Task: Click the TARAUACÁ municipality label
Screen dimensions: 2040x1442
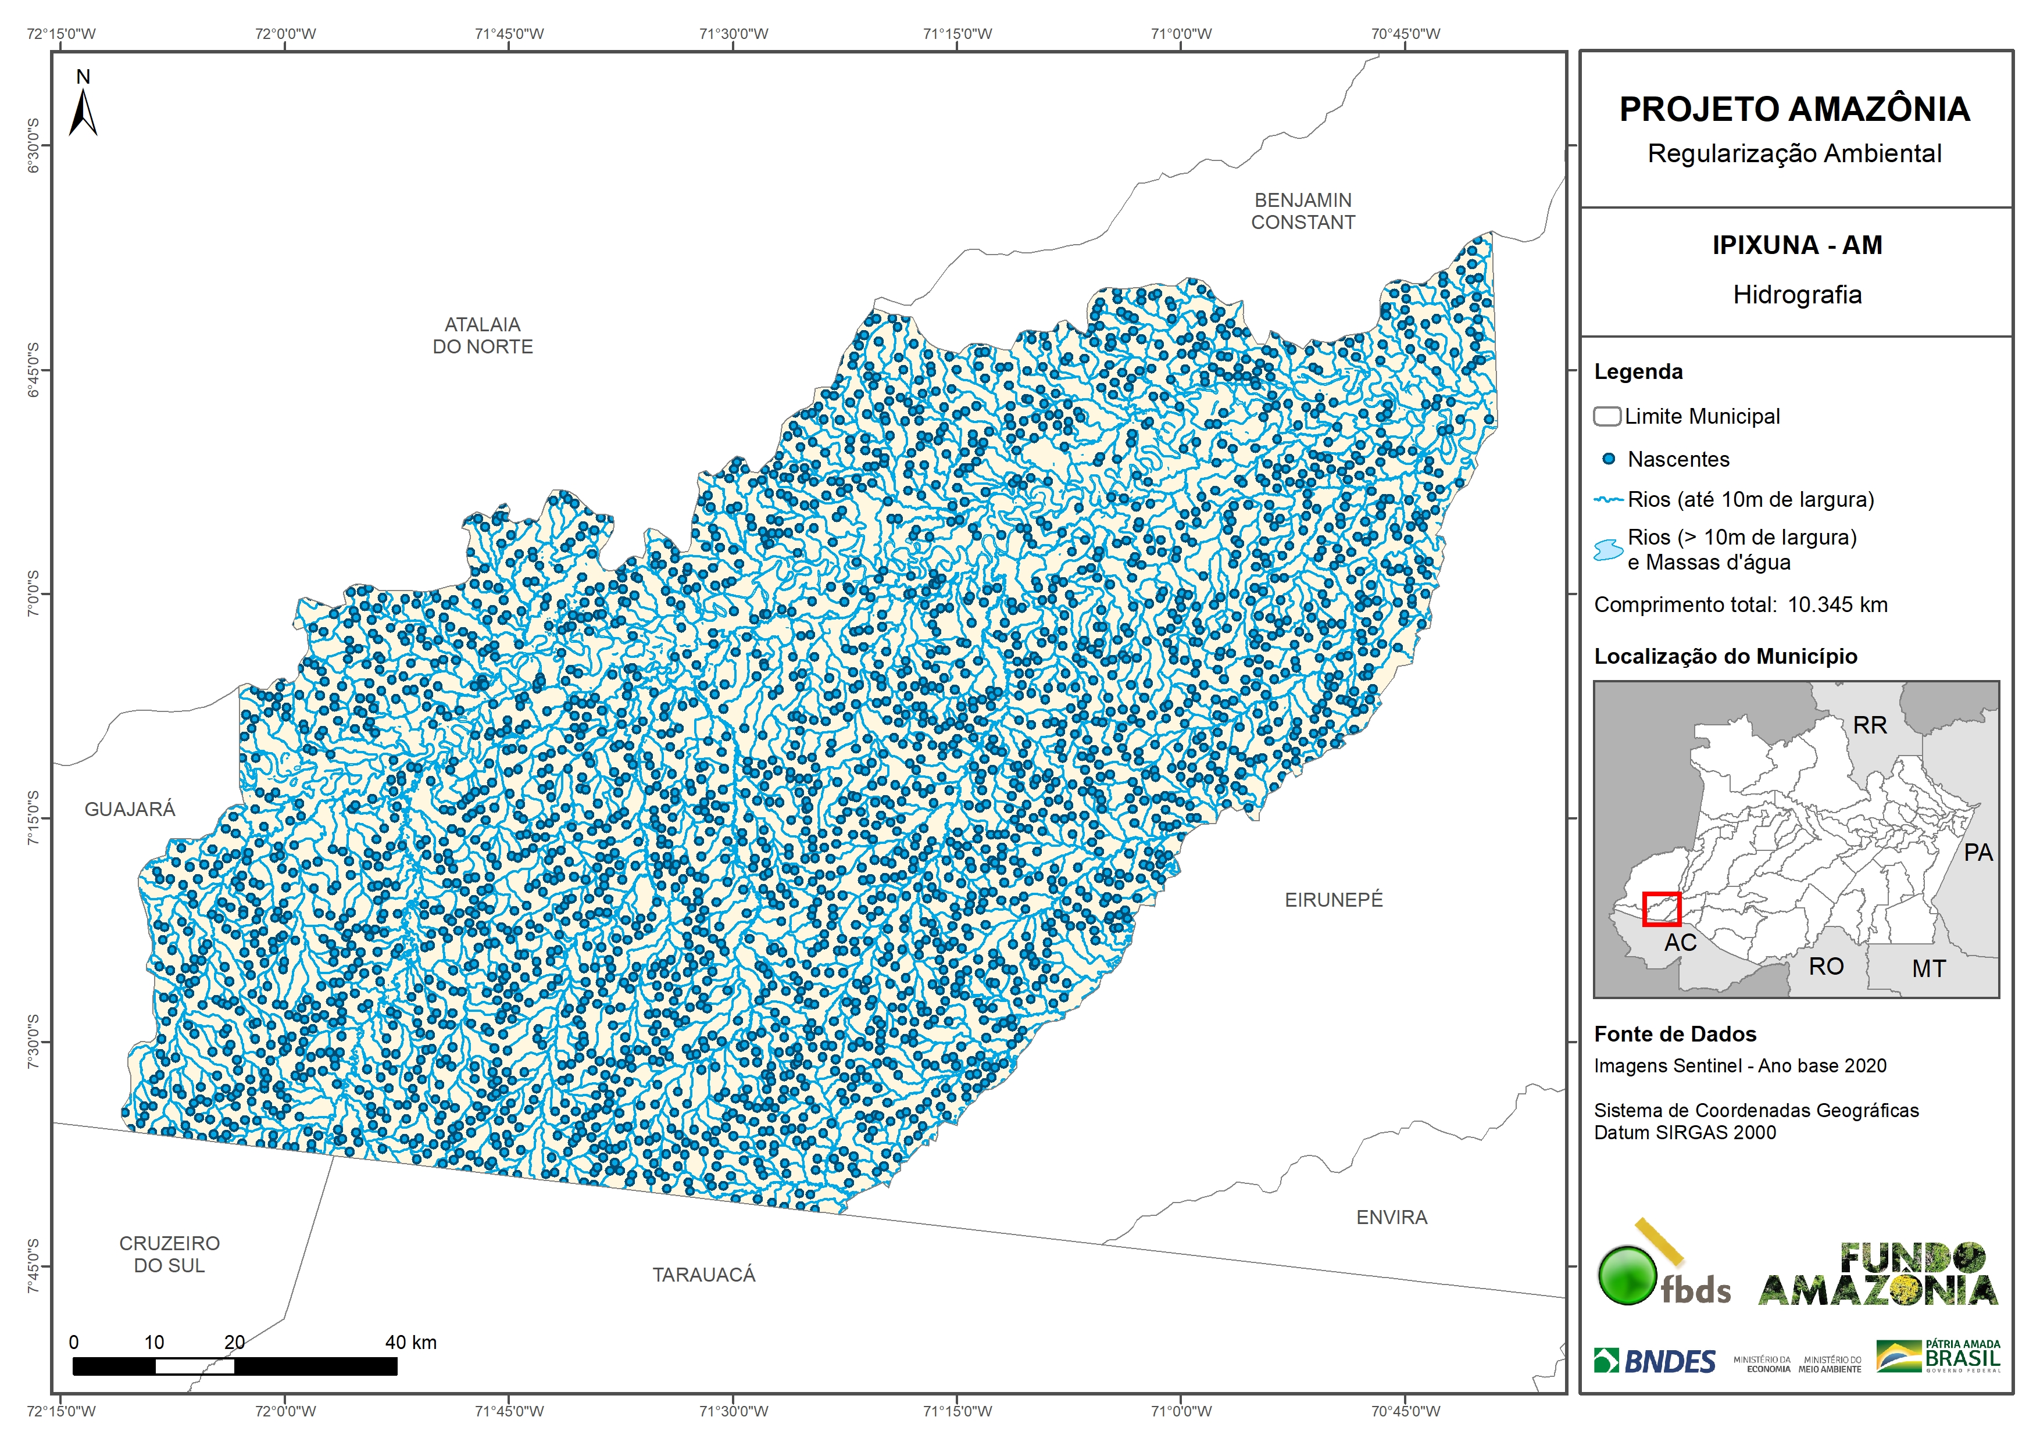Action: [703, 1275]
